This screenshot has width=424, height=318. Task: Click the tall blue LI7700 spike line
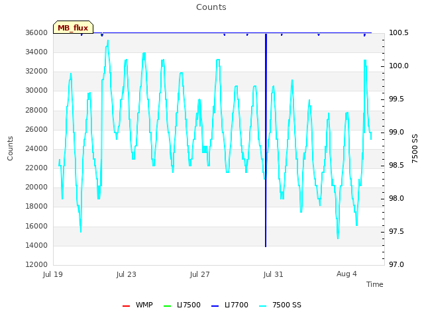point(266,140)
